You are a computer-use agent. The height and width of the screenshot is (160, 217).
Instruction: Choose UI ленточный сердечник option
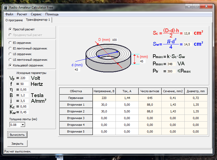click(x=10, y=60)
